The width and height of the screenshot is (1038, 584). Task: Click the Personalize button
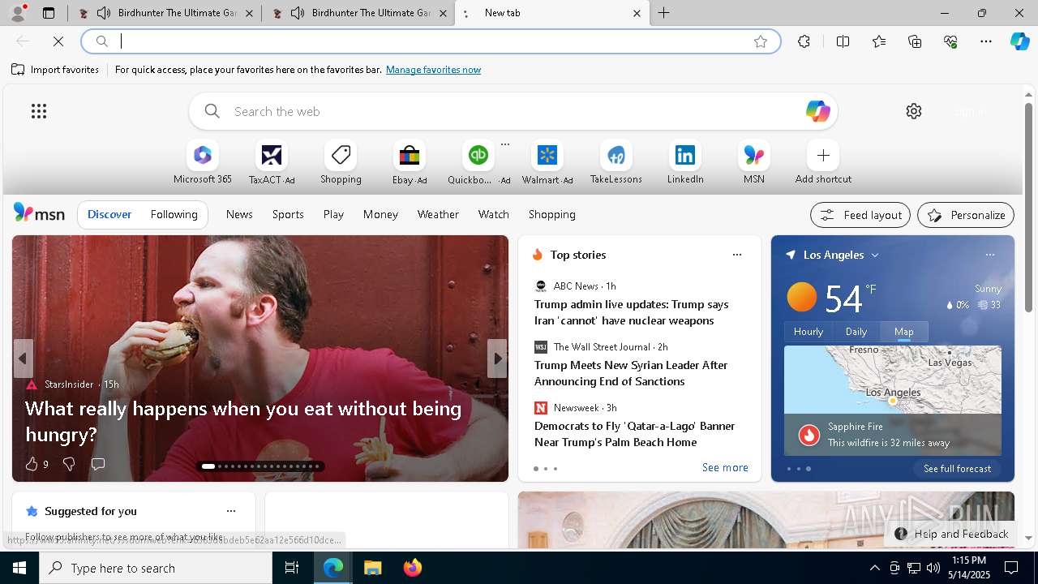(966, 215)
